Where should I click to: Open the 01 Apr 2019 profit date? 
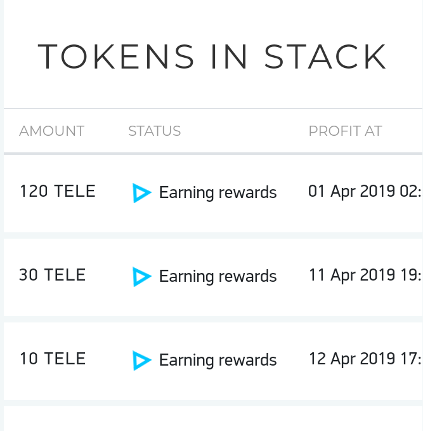point(365,191)
